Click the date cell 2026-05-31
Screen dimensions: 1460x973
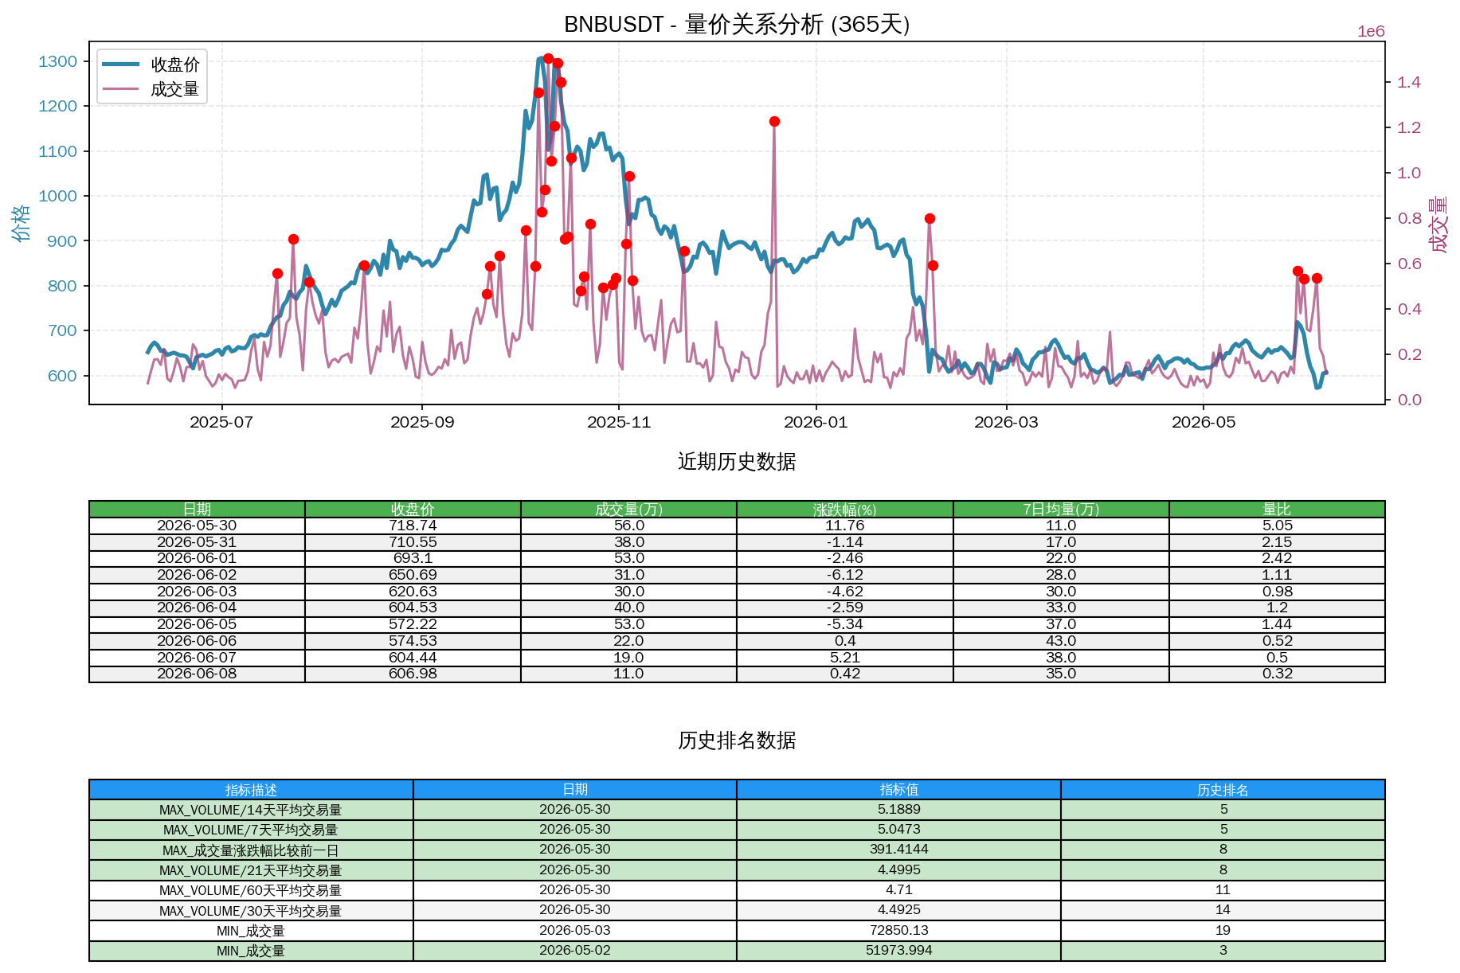coord(197,542)
